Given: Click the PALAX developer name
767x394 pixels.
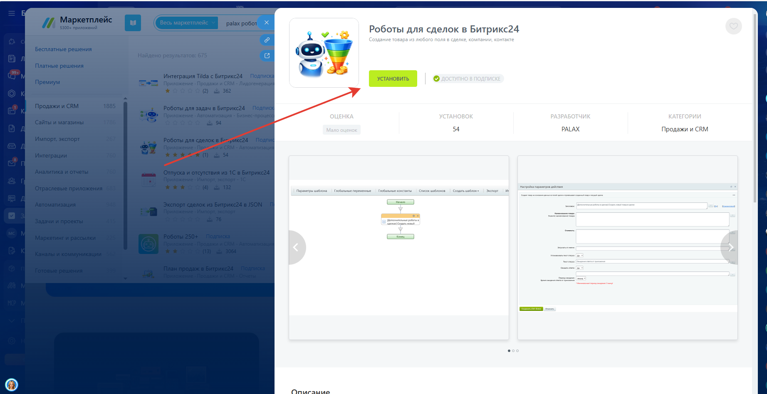Looking at the screenshot, I should (571, 129).
